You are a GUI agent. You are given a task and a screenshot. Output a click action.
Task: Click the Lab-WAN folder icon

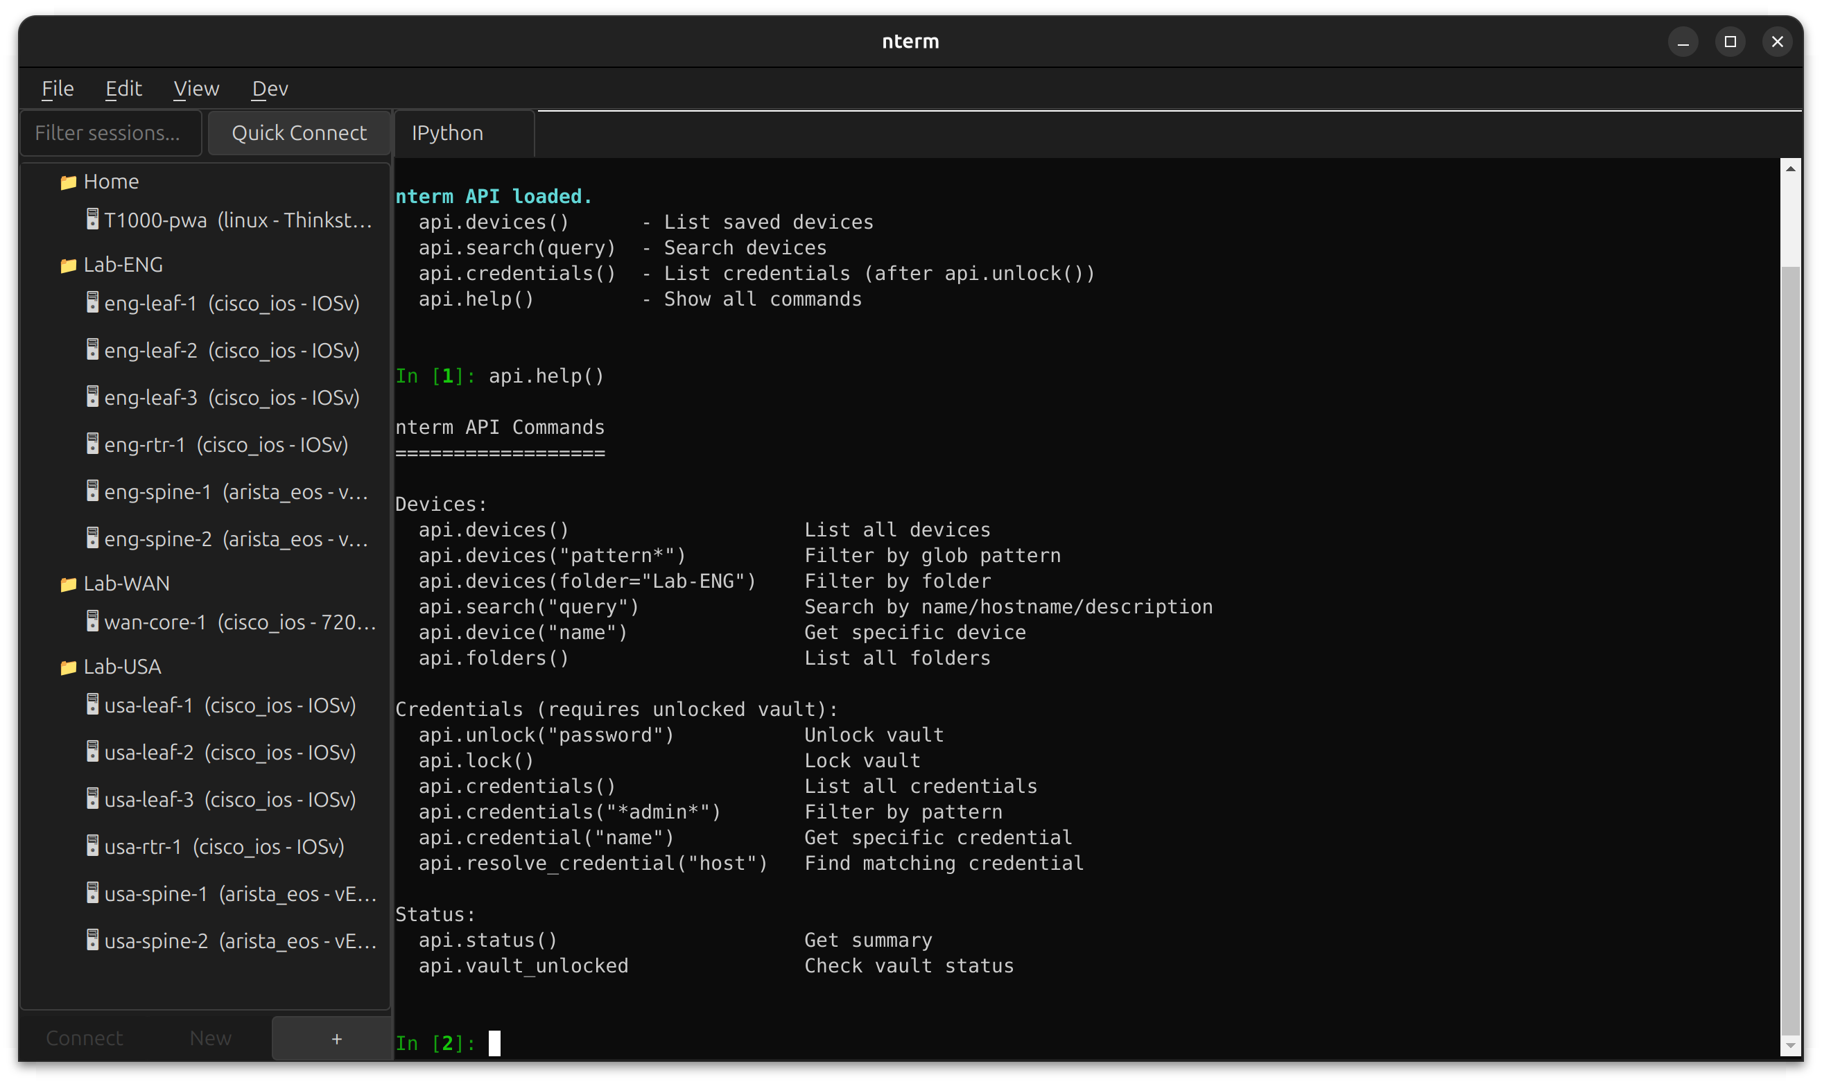(x=68, y=583)
